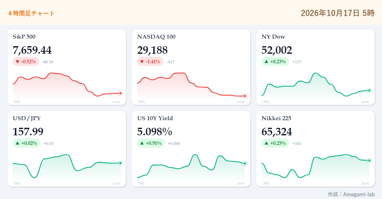Click the 作成：Amagami-lab credit text

pyautogui.click(x=351, y=194)
